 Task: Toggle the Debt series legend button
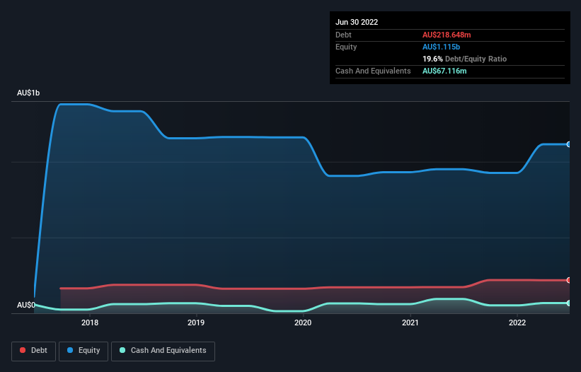click(x=33, y=351)
